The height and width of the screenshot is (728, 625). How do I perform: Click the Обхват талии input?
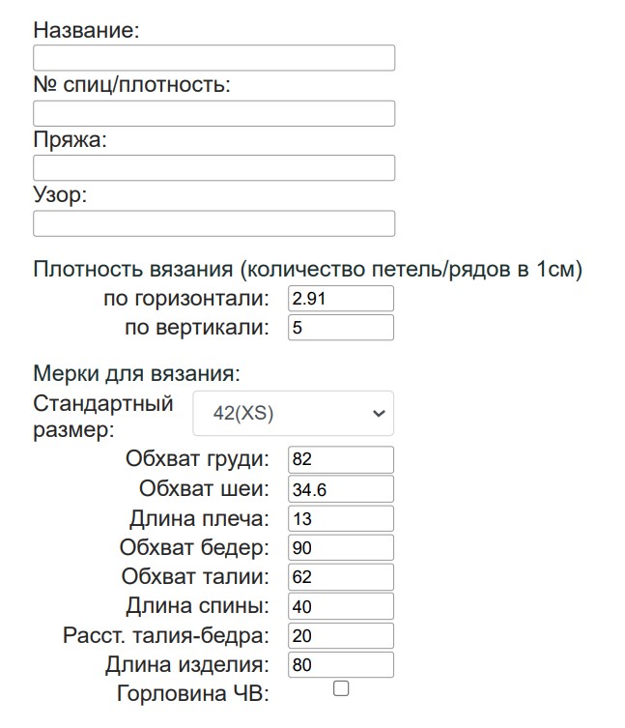pyautogui.click(x=341, y=577)
